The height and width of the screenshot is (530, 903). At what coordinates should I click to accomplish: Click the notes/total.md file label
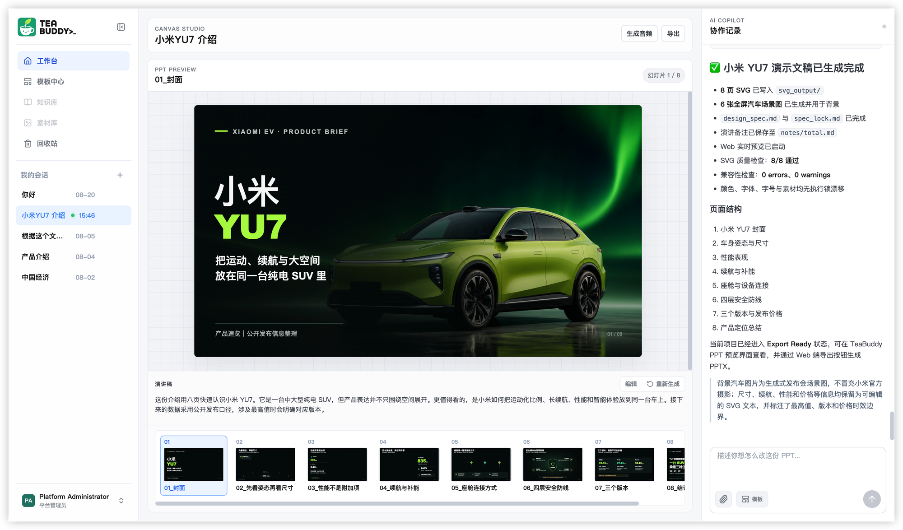tap(807, 133)
